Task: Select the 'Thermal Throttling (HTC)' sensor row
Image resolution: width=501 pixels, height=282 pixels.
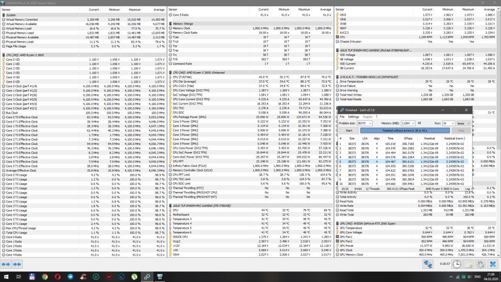Action: (250, 188)
